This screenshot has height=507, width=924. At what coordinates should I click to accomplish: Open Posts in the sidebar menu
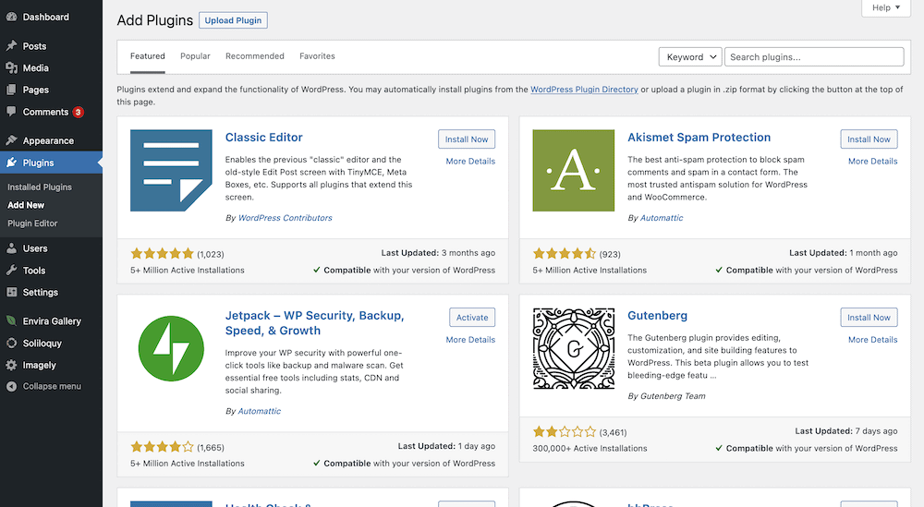point(34,46)
